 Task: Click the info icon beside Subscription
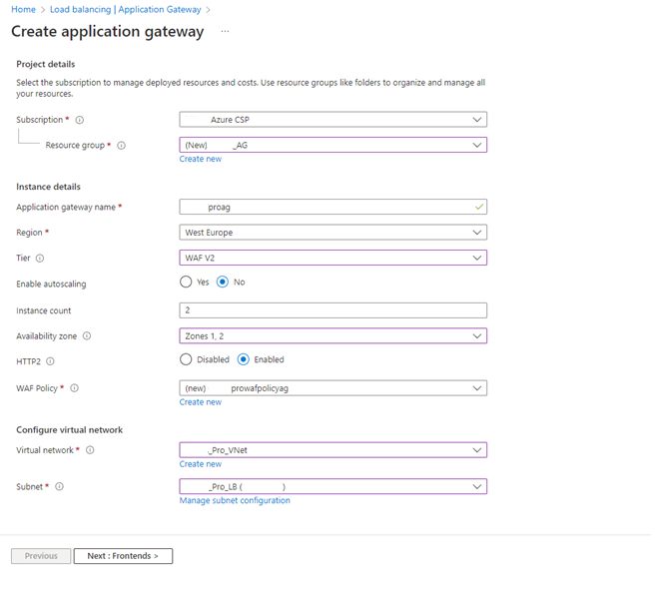[80, 120]
